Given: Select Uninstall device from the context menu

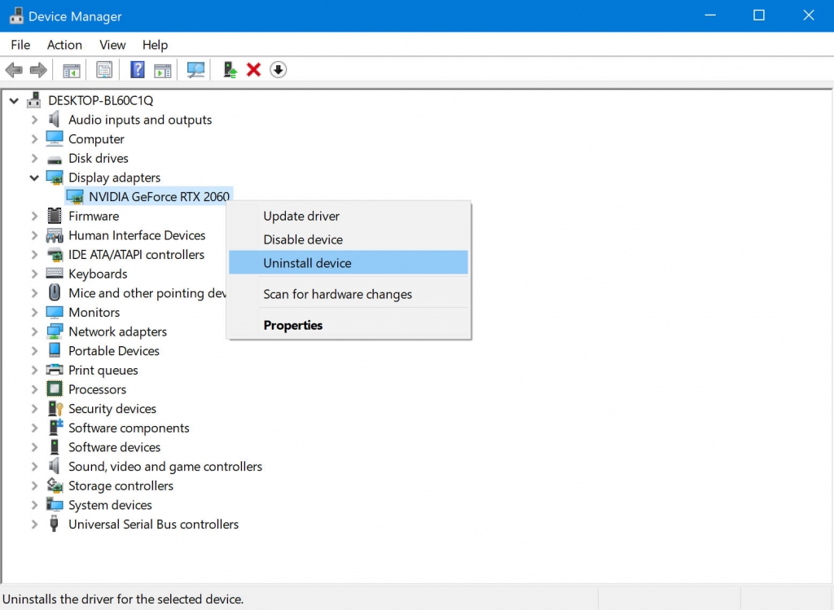Looking at the screenshot, I should [307, 262].
